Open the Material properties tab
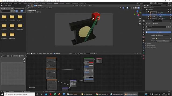 coord(144,55)
